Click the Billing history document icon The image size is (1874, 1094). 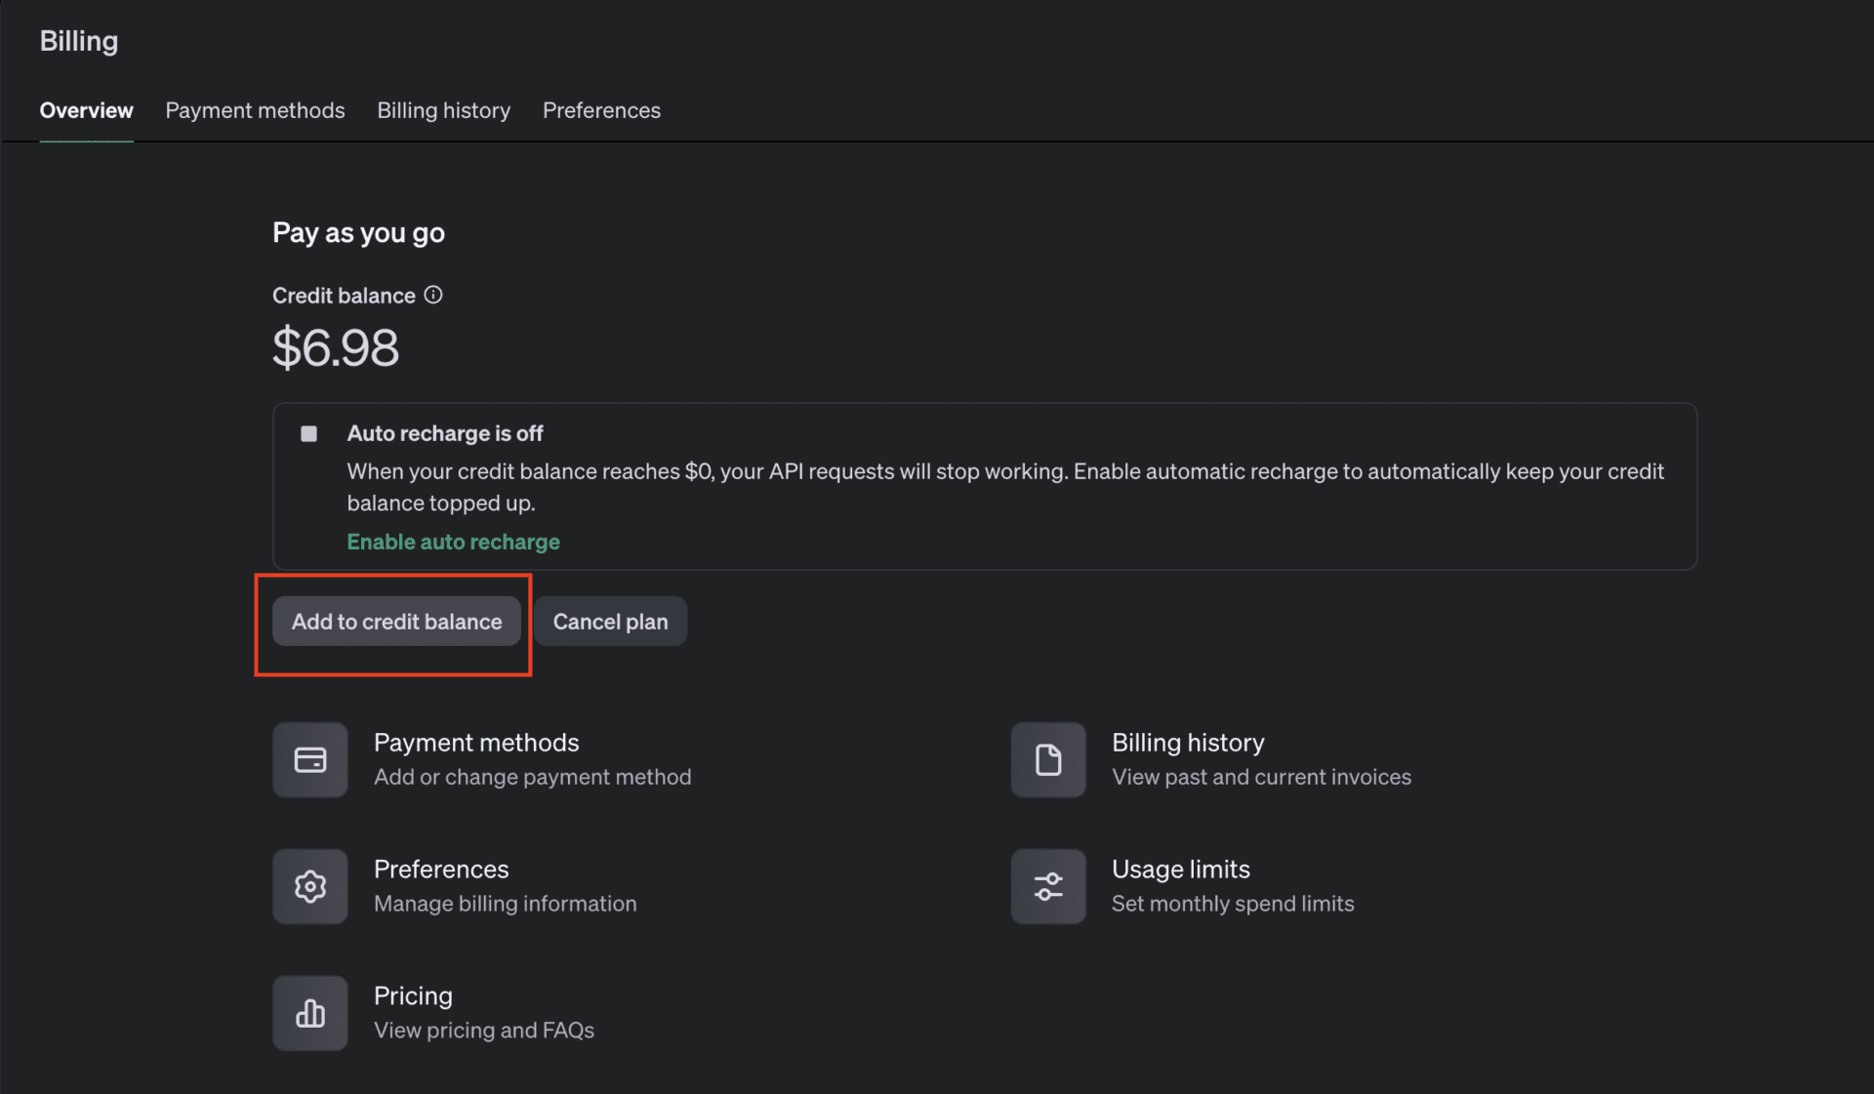(x=1048, y=760)
